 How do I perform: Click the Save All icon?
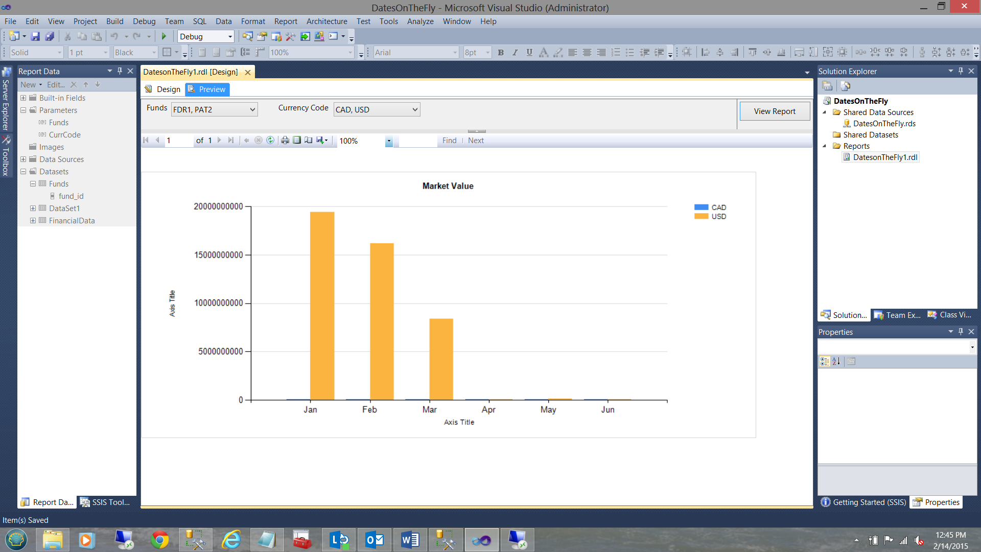pos(50,36)
